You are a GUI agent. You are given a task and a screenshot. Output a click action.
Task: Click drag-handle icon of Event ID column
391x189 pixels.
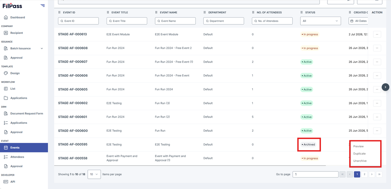click(x=59, y=12)
